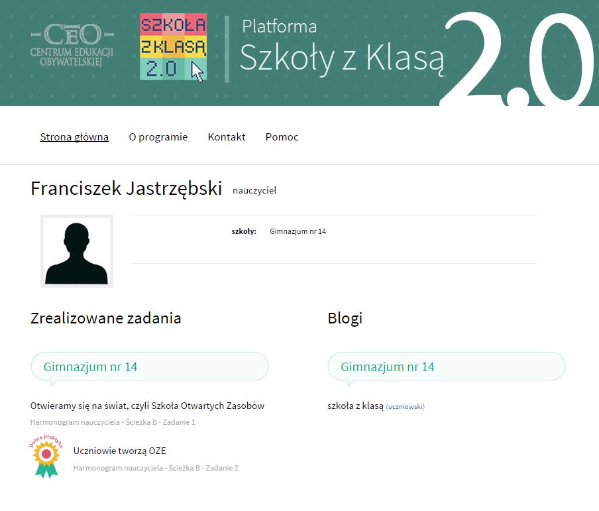
Task: Click the Franciszek Jastrzębski name heading
Action: click(126, 188)
